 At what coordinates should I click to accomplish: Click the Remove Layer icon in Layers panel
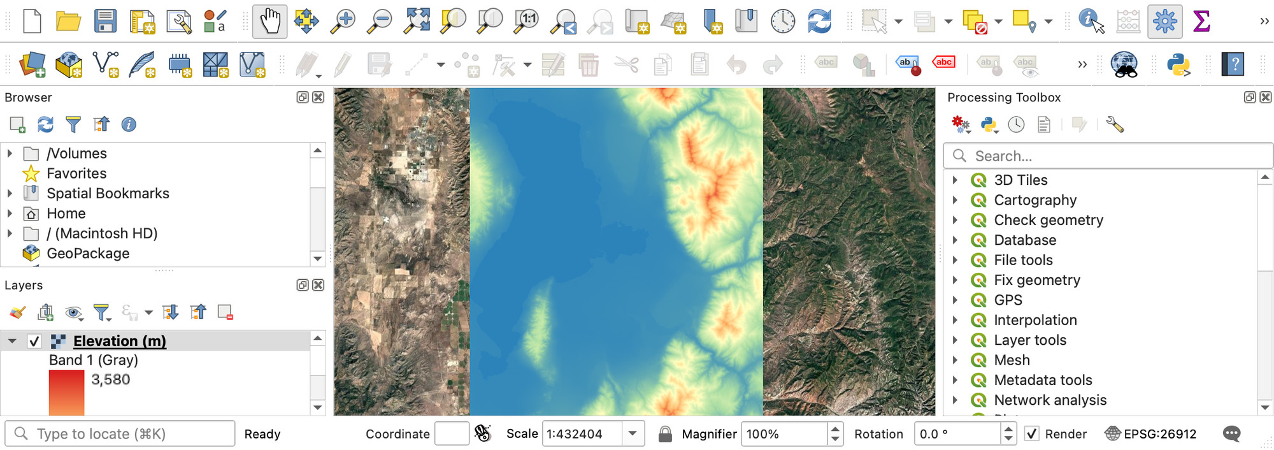point(225,312)
